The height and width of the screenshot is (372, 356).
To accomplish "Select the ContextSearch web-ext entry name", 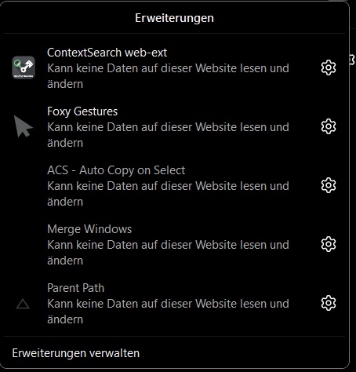I will click(107, 53).
